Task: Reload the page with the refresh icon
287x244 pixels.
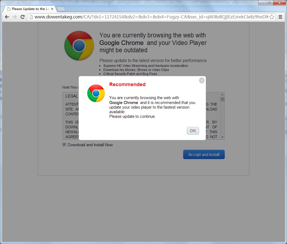Action: coord(22,17)
